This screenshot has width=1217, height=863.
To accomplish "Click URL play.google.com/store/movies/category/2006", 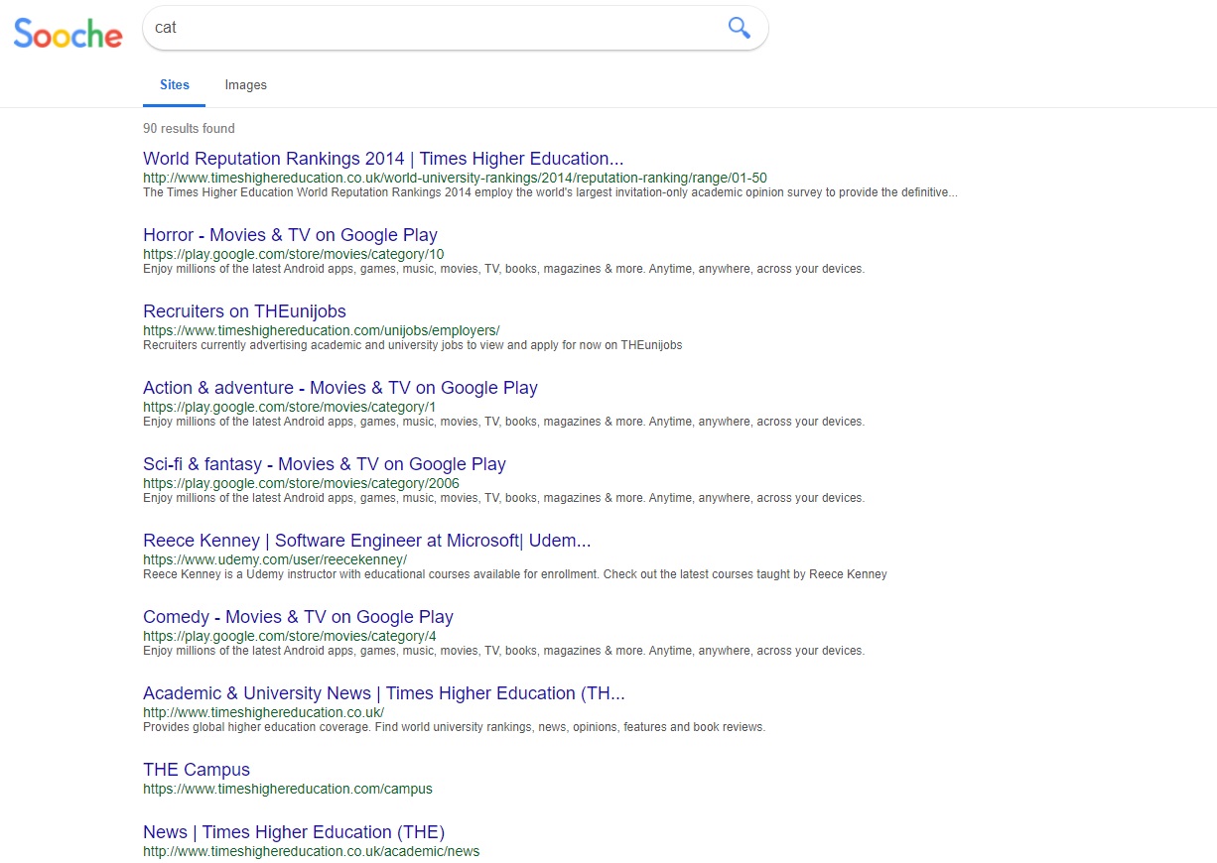I will (302, 483).
